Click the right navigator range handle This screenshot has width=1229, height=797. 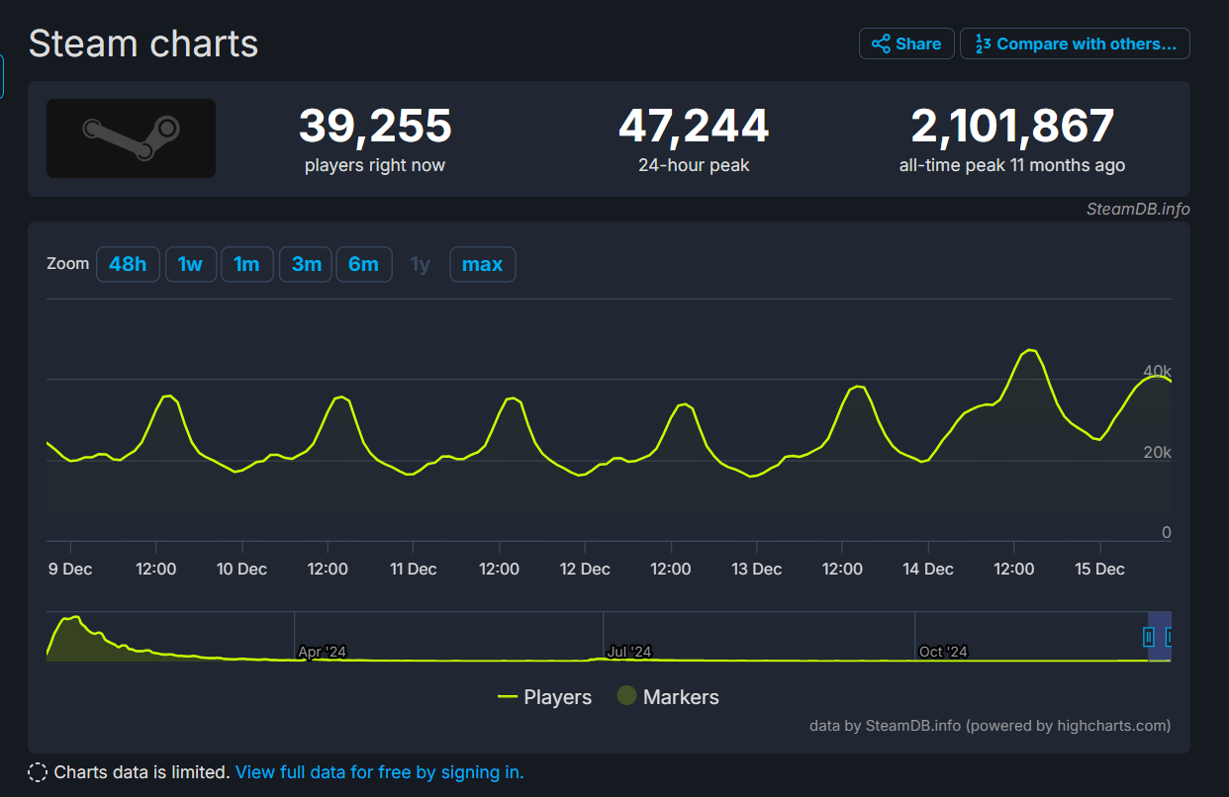pos(1169,637)
